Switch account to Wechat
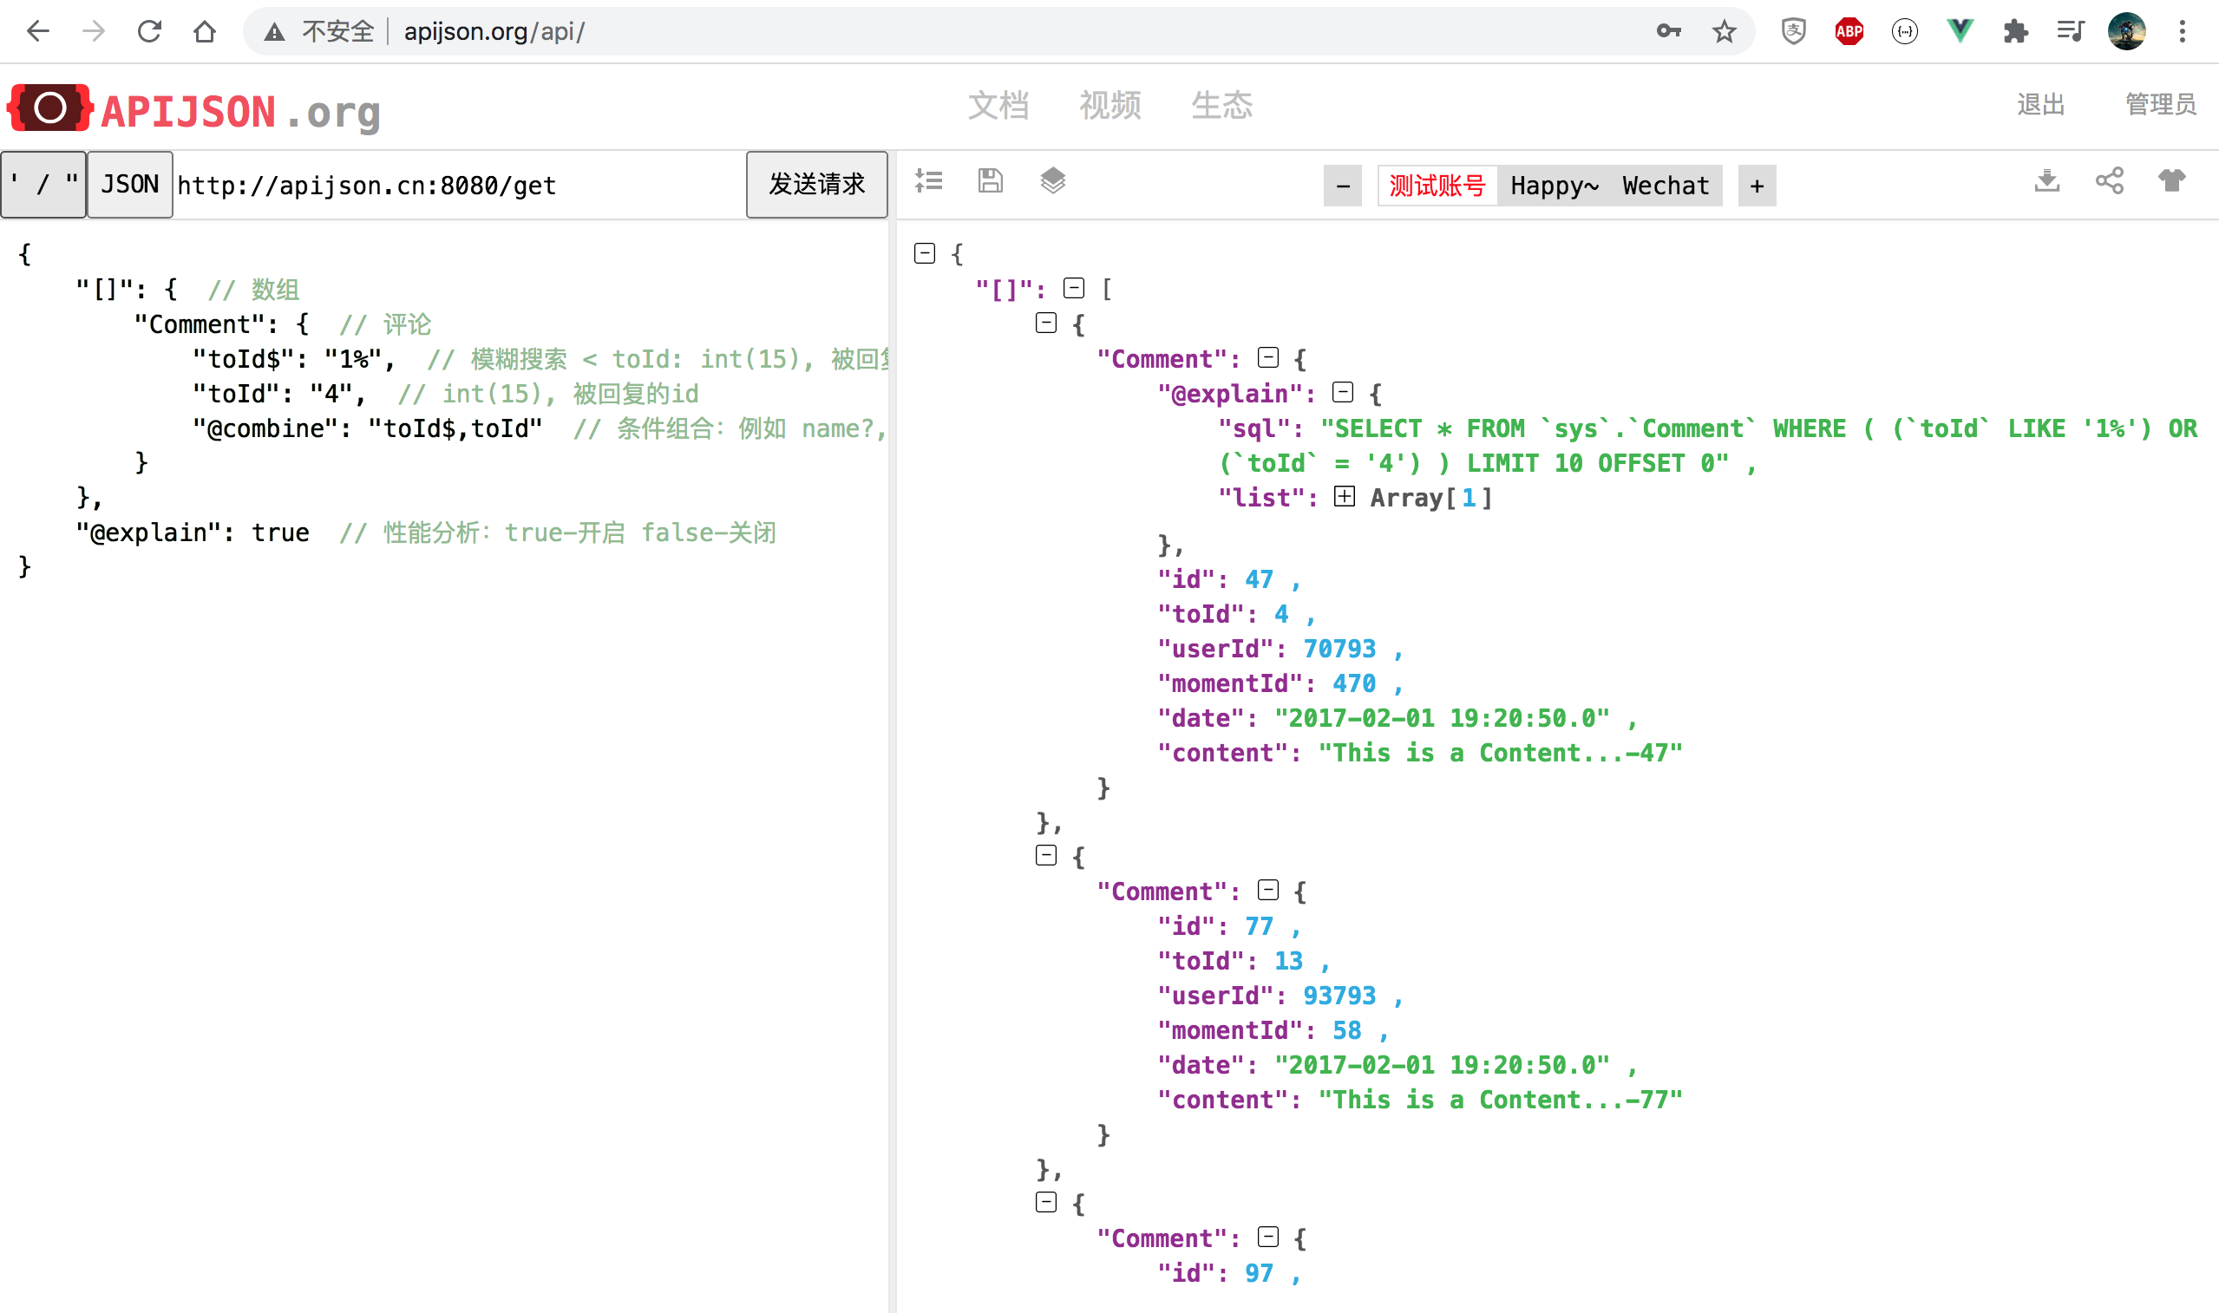This screenshot has height=1313, width=2219. (1666, 185)
